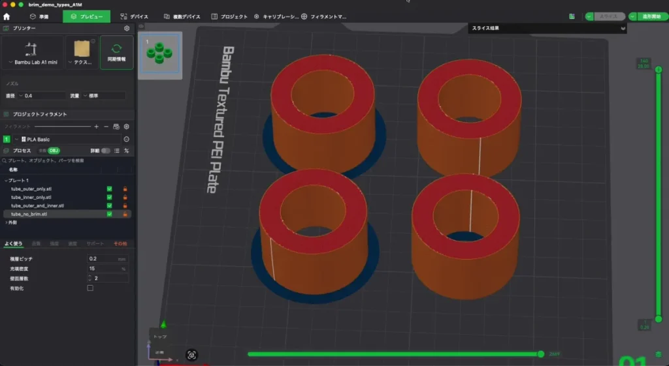Viewport: 669px width, 366px height.
Task: Open the process settings list icon
Action: (117, 151)
